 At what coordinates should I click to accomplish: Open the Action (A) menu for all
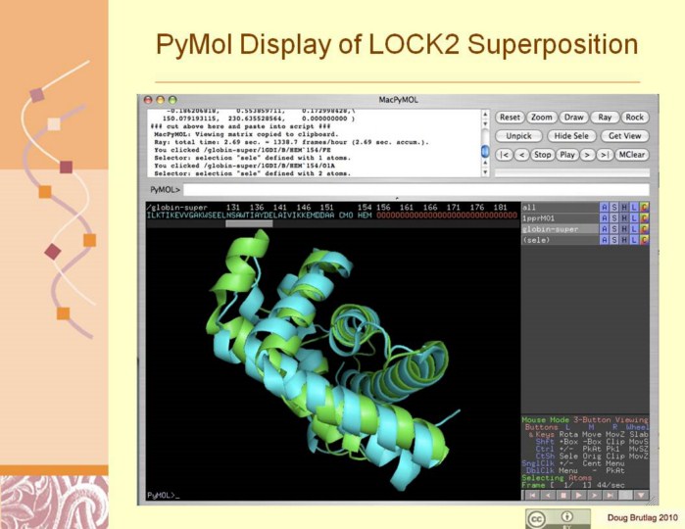tap(606, 207)
